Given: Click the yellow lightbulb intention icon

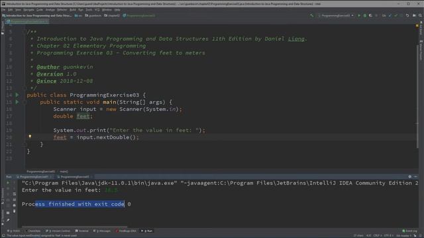Looking at the screenshot, I should click(x=30, y=137).
